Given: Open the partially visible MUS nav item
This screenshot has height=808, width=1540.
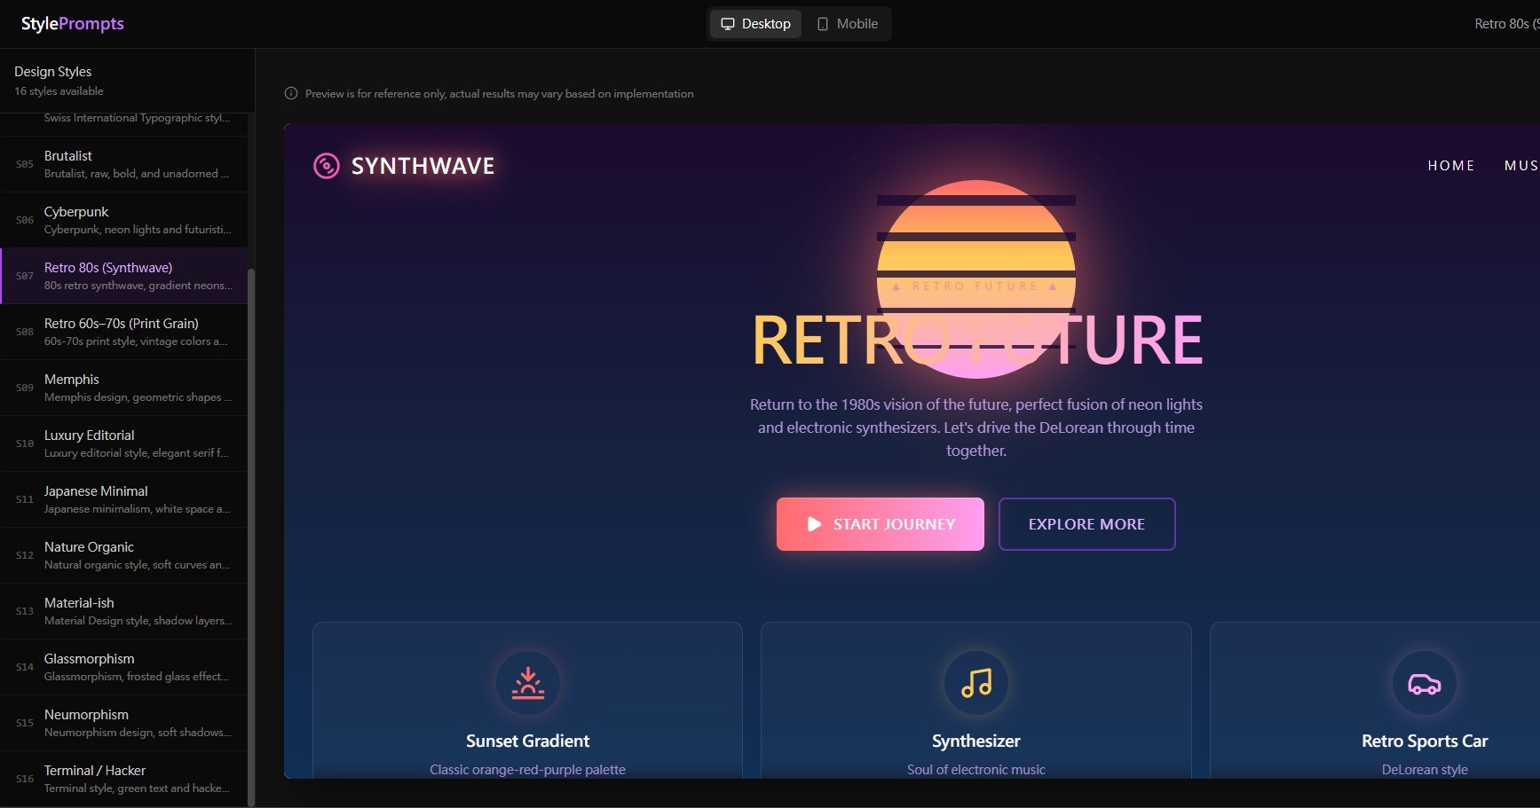Looking at the screenshot, I should [1521, 166].
